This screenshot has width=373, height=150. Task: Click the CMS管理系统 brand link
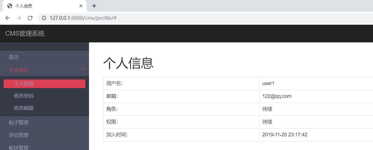[x=25, y=34]
